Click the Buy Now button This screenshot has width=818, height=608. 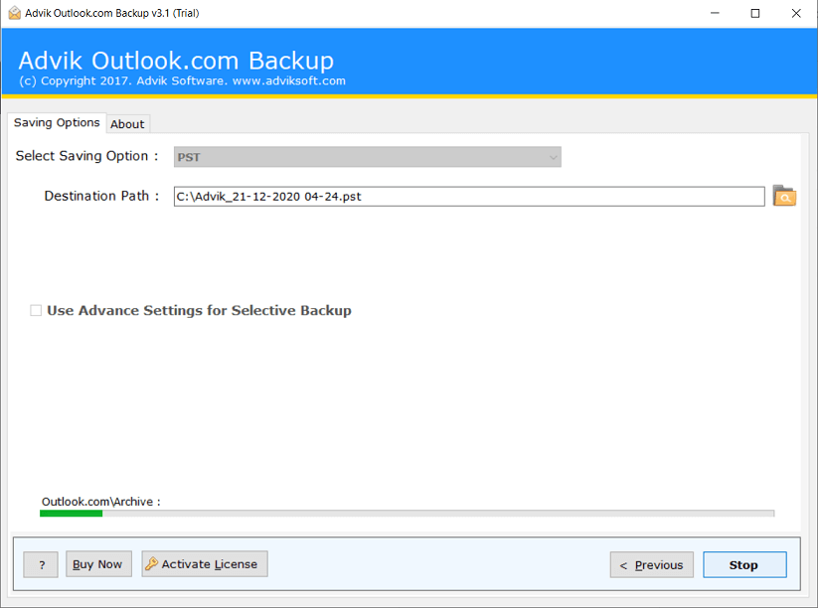click(98, 563)
